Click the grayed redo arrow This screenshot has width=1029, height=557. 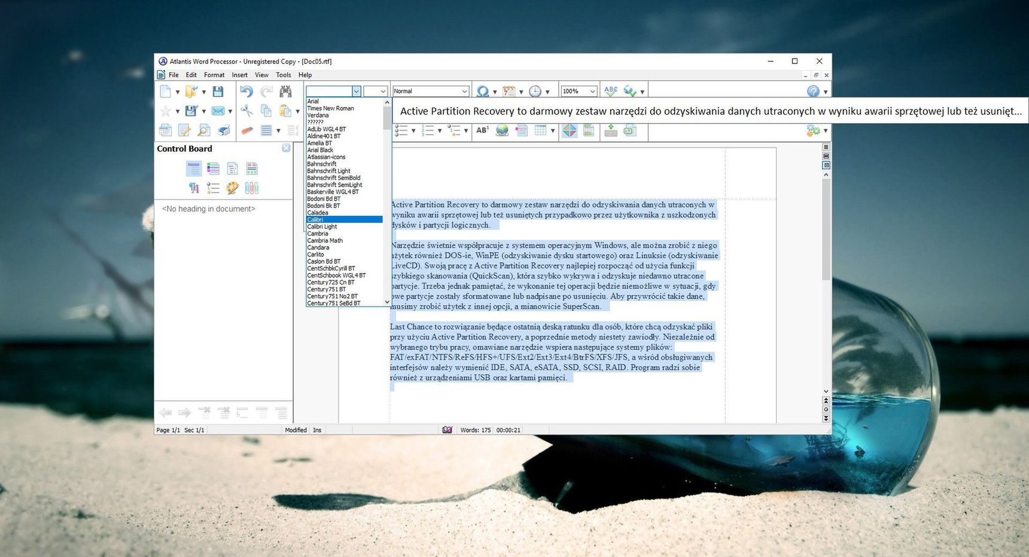click(x=266, y=91)
